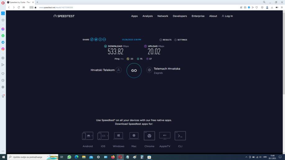
Task: Select Telemach Hrvatska server name
Action: [167, 69]
